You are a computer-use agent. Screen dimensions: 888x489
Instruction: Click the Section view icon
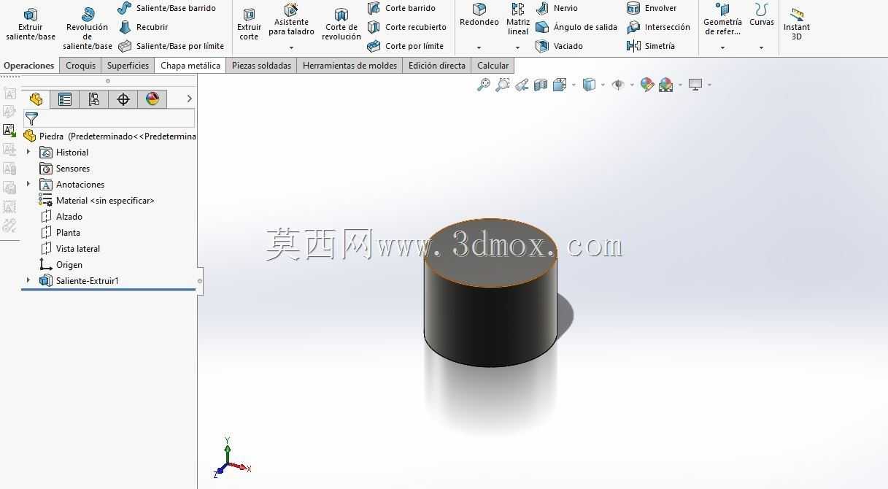coord(541,85)
